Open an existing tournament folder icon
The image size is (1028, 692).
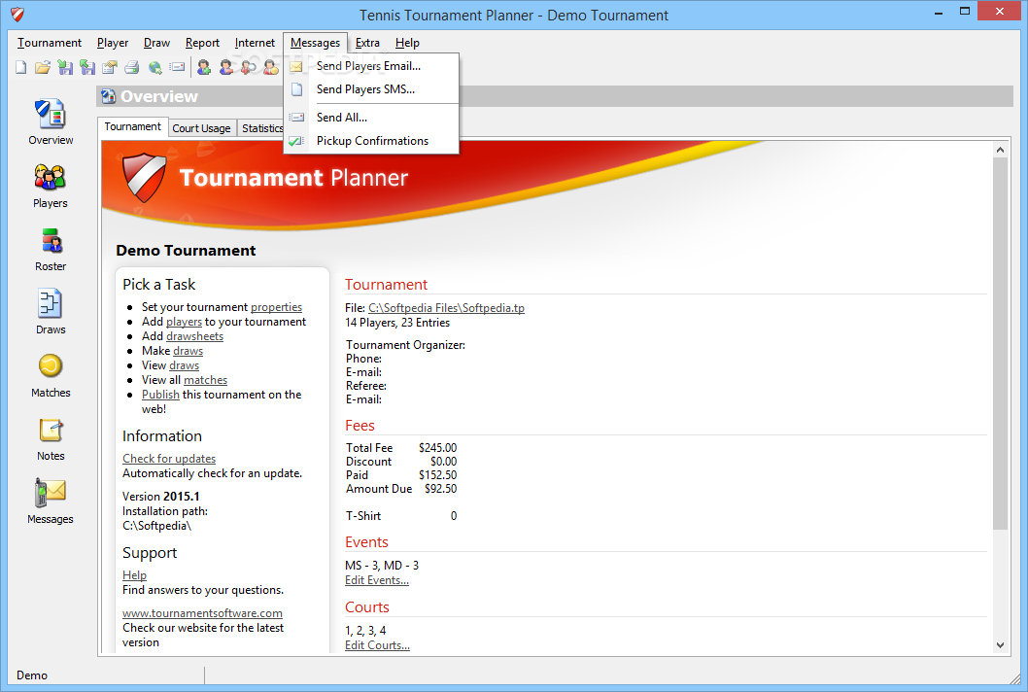(x=43, y=67)
